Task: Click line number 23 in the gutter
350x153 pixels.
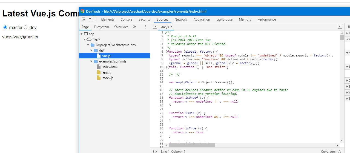Action: [161, 117]
